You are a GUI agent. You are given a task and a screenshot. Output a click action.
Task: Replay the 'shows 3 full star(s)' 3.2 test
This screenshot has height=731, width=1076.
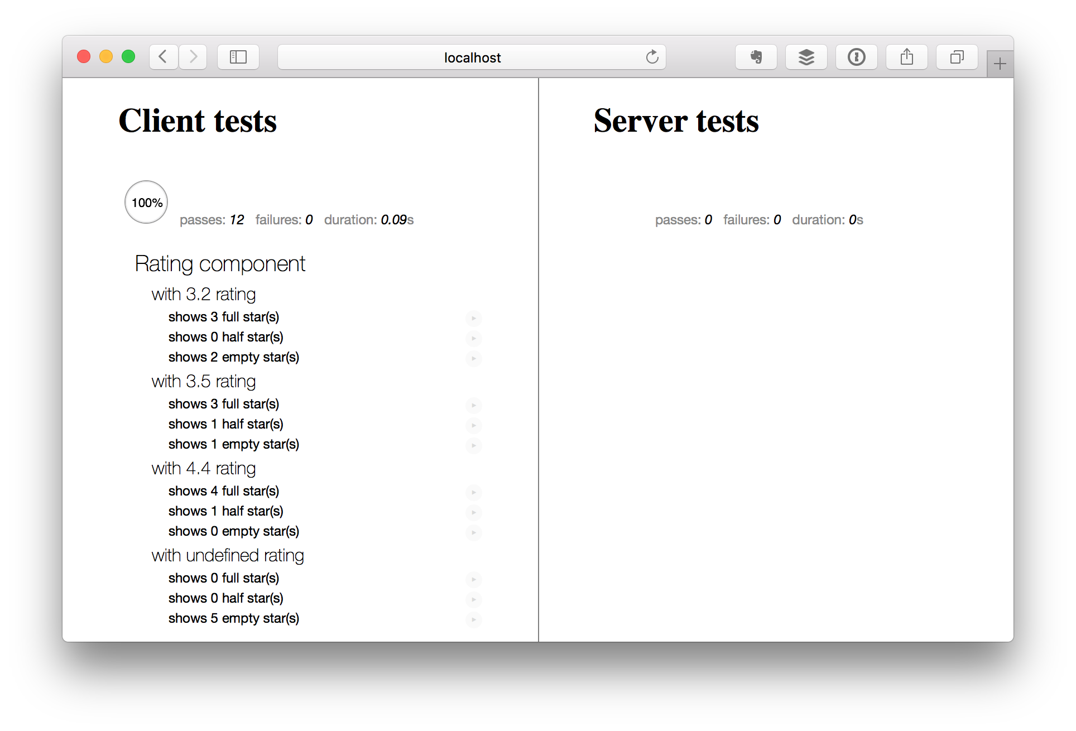(473, 318)
